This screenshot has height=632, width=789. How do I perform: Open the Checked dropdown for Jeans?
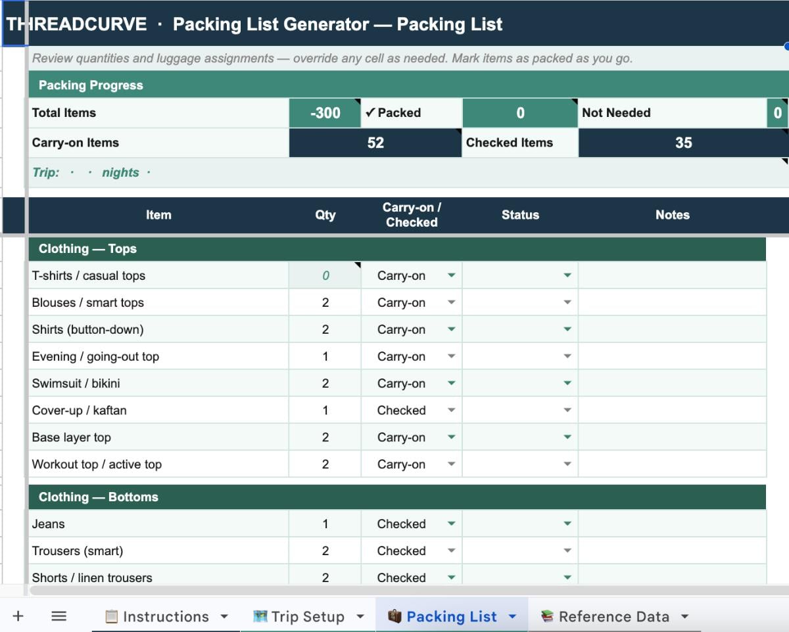(x=452, y=524)
